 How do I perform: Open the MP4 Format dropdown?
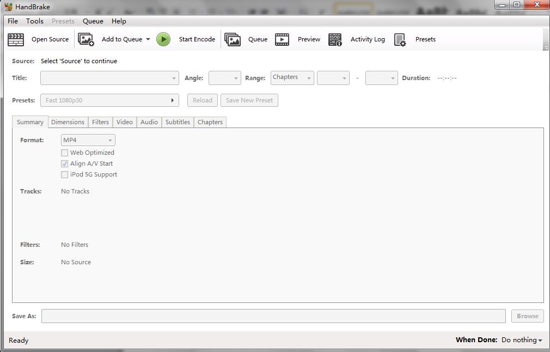(88, 140)
